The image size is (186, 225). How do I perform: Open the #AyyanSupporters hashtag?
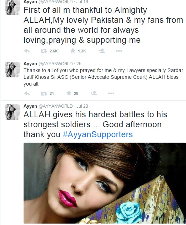tap(98, 134)
